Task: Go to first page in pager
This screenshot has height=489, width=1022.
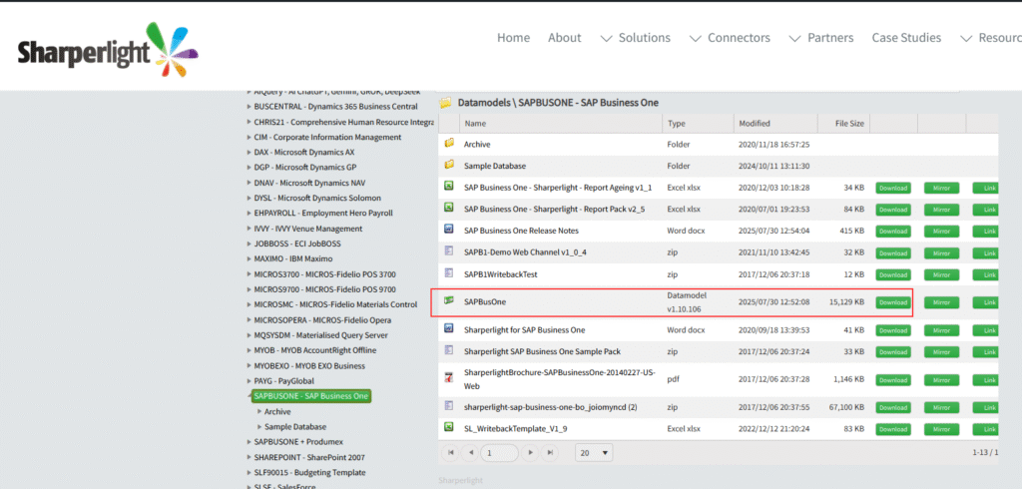Action: point(450,452)
